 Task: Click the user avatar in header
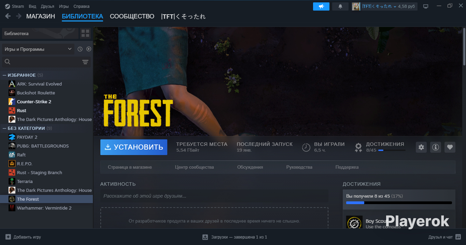tap(356, 6)
